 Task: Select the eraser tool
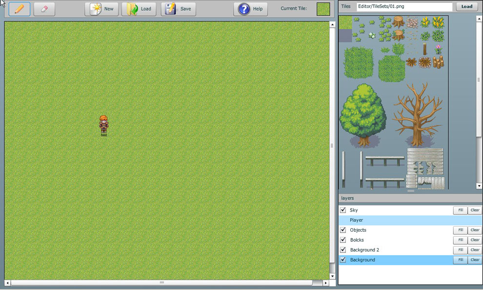(x=44, y=9)
